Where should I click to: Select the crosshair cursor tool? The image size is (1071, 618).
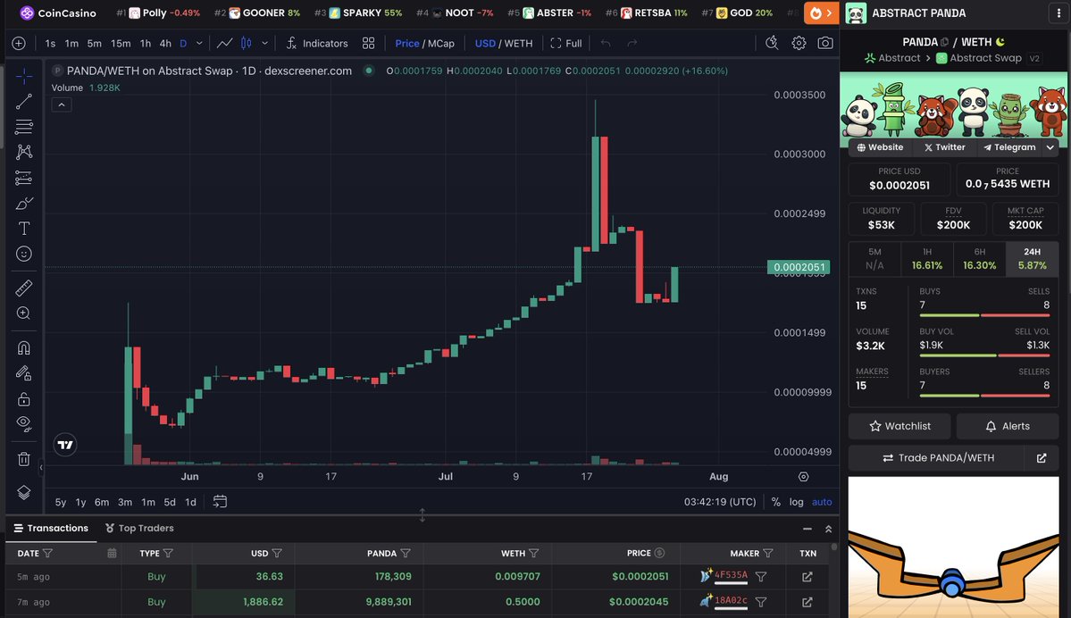[24, 75]
